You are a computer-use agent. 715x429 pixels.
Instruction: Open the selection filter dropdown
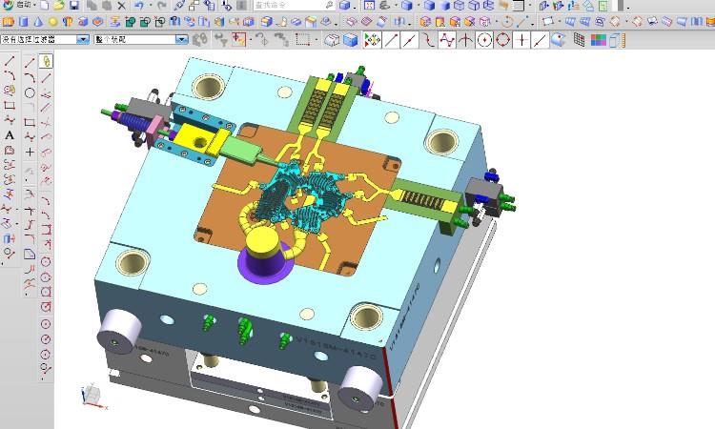[84, 40]
